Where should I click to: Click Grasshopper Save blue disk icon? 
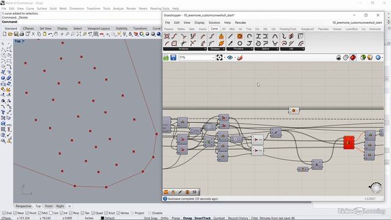point(174,57)
